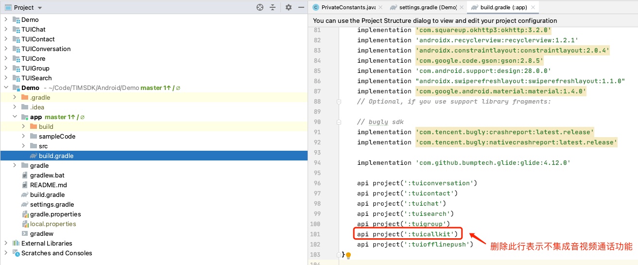
Task: Close the PrivateConstants.java tab
Action: (x=380, y=7)
